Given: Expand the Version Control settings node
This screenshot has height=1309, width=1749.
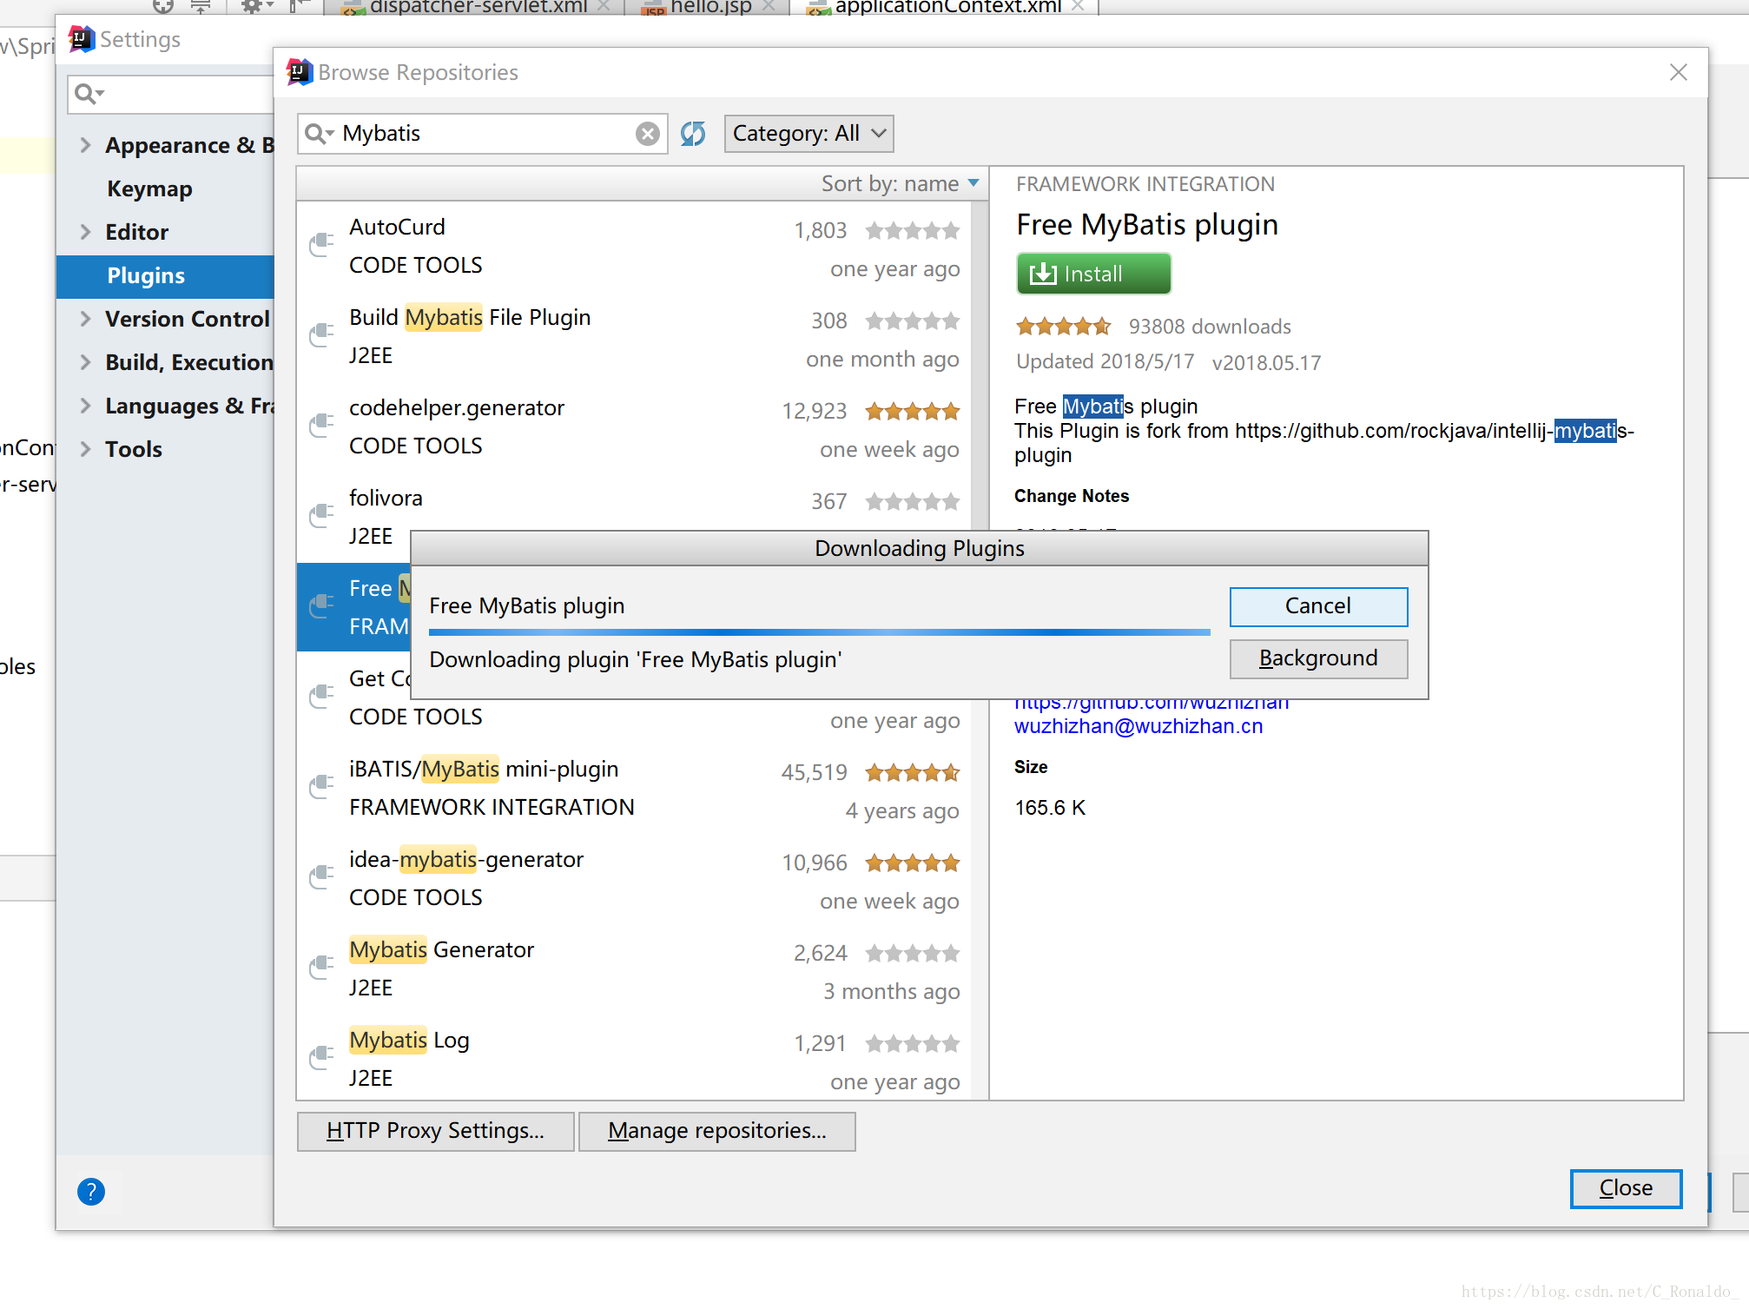Looking at the screenshot, I should tap(85, 319).
